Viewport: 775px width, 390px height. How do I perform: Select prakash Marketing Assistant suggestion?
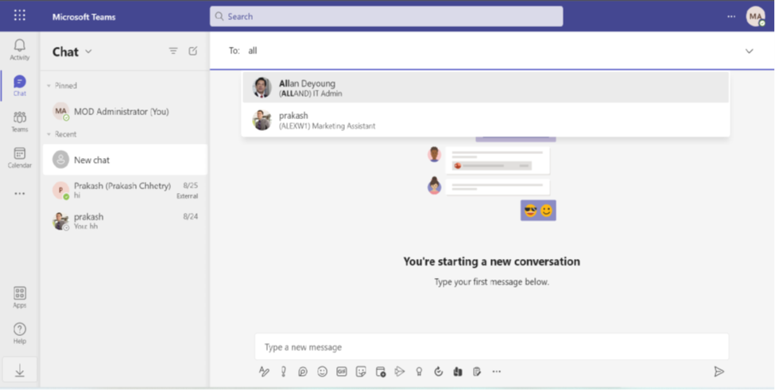click(x=486, y=120)
